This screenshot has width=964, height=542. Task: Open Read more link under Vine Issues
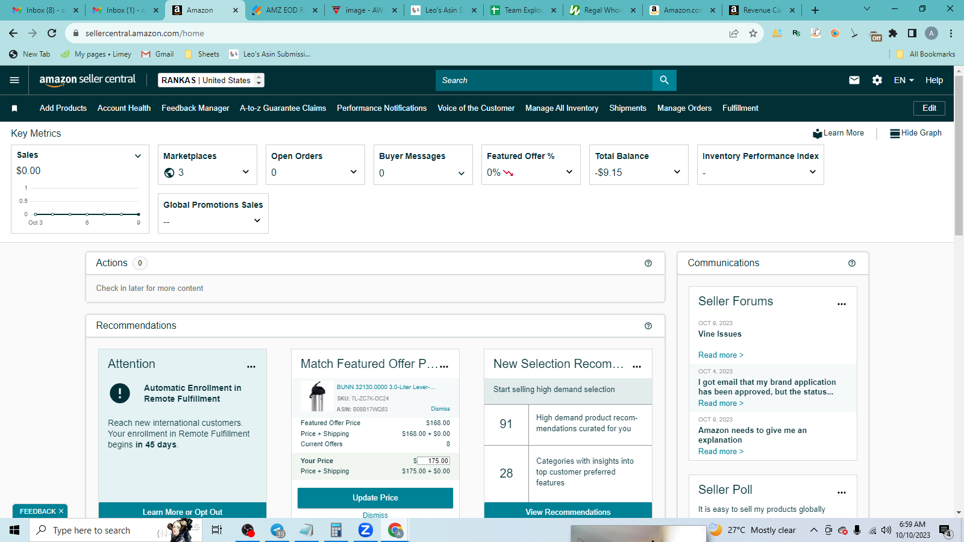721,355
